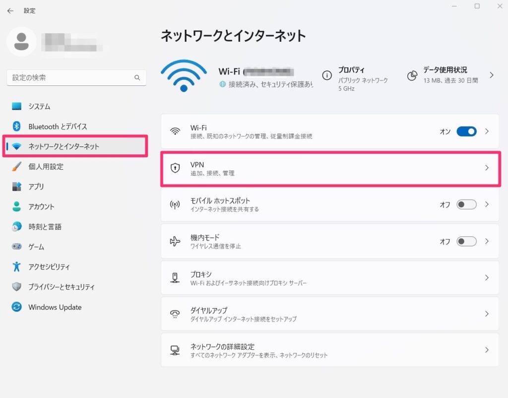Click the data usage pie chart icon
508x398 pixels.
[412, 75]
